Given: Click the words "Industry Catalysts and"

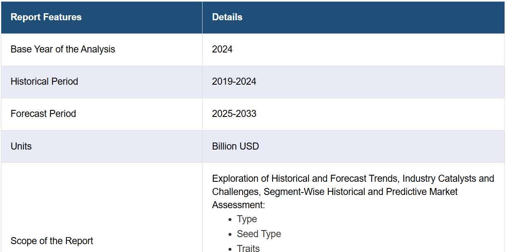Looking at the screenshot, I should [x=448, y=179].
